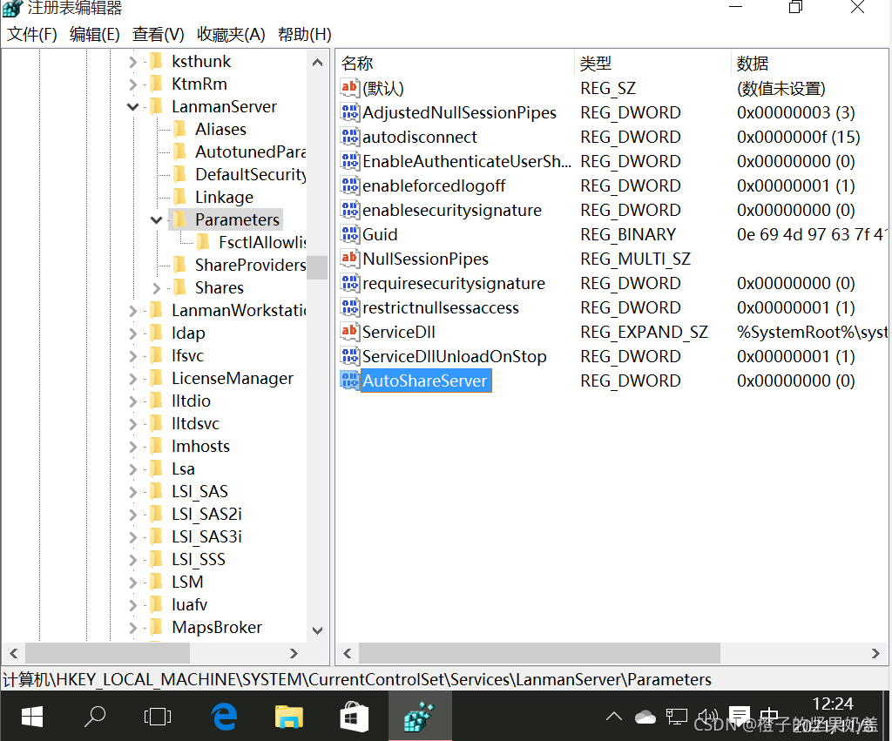This screenshot has height=741, width=892.
Task: Open Microsoft Store from taskbar
Action: [x=354, y=717]
